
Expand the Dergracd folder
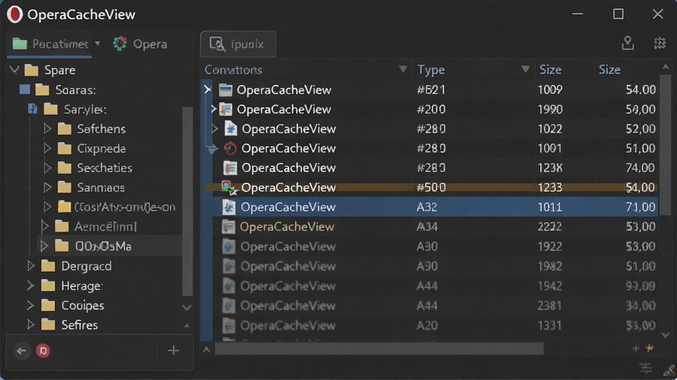click(30, 266)
